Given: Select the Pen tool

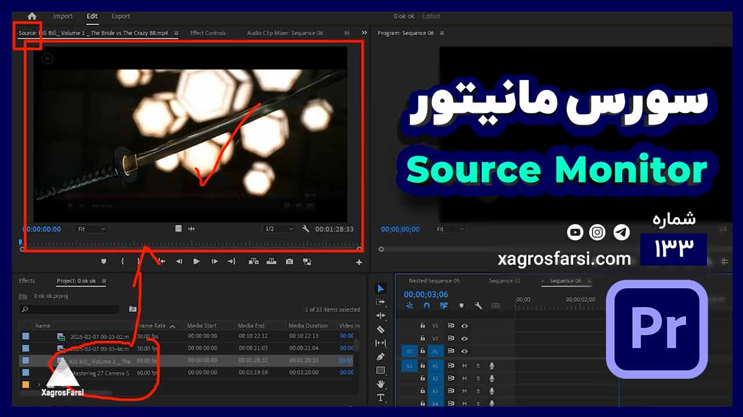Looking at the screenshot, I should click(x=381, y=357).
